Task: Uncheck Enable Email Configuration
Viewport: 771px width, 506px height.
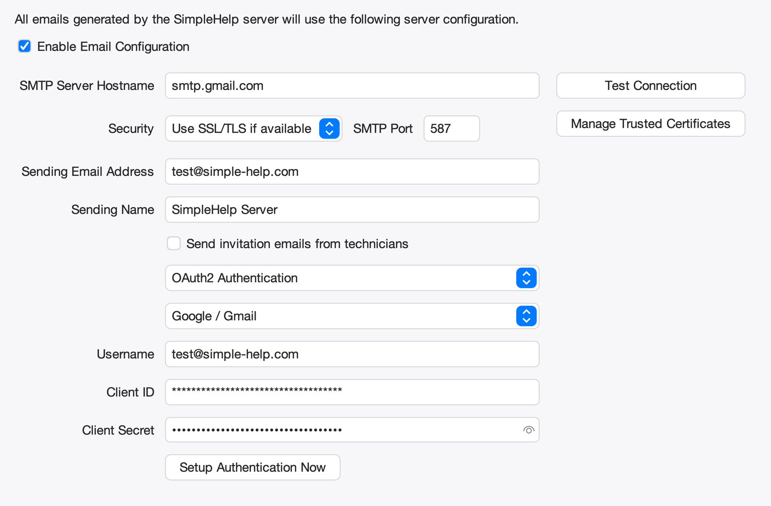Action: coord(24,46)
